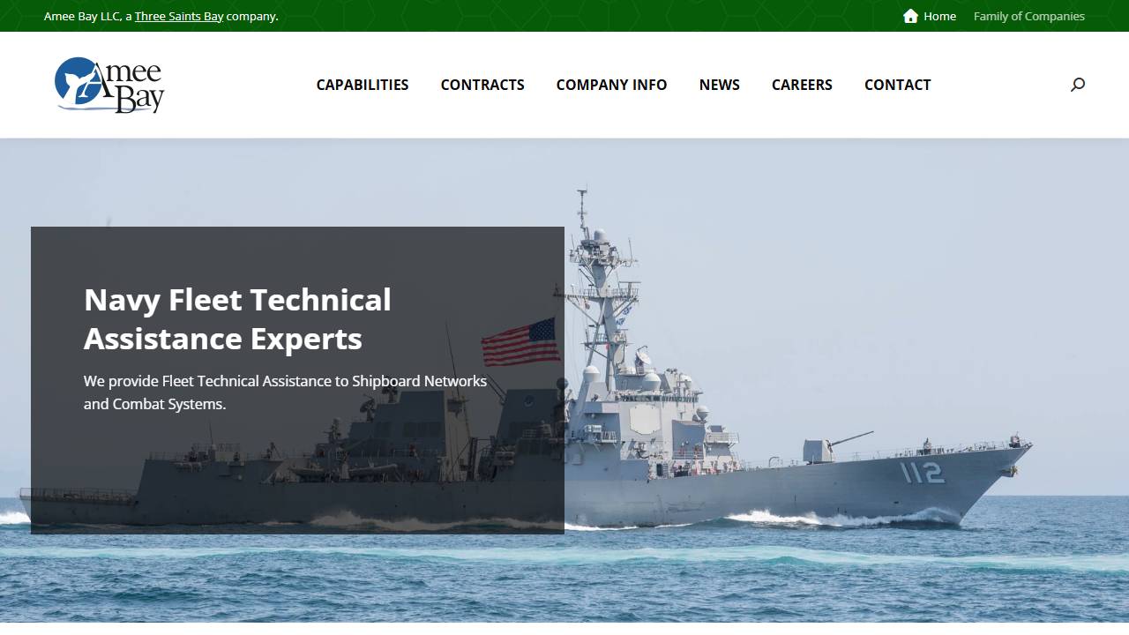Open the News section
The image size is (1129, 635).
[x=719, y=85]
